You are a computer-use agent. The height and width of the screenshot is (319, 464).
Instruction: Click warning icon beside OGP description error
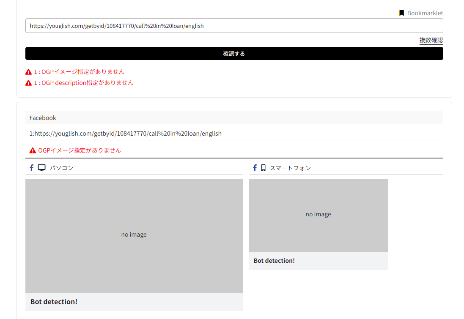tap(29, 83)
